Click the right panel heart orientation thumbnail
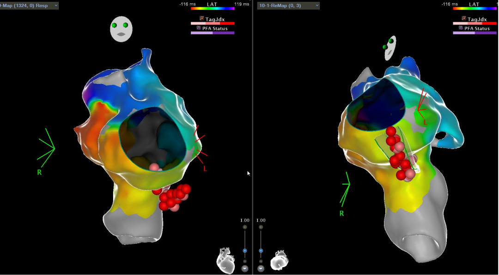The height and width of the screenshot is (275, 499). (279, 261)
